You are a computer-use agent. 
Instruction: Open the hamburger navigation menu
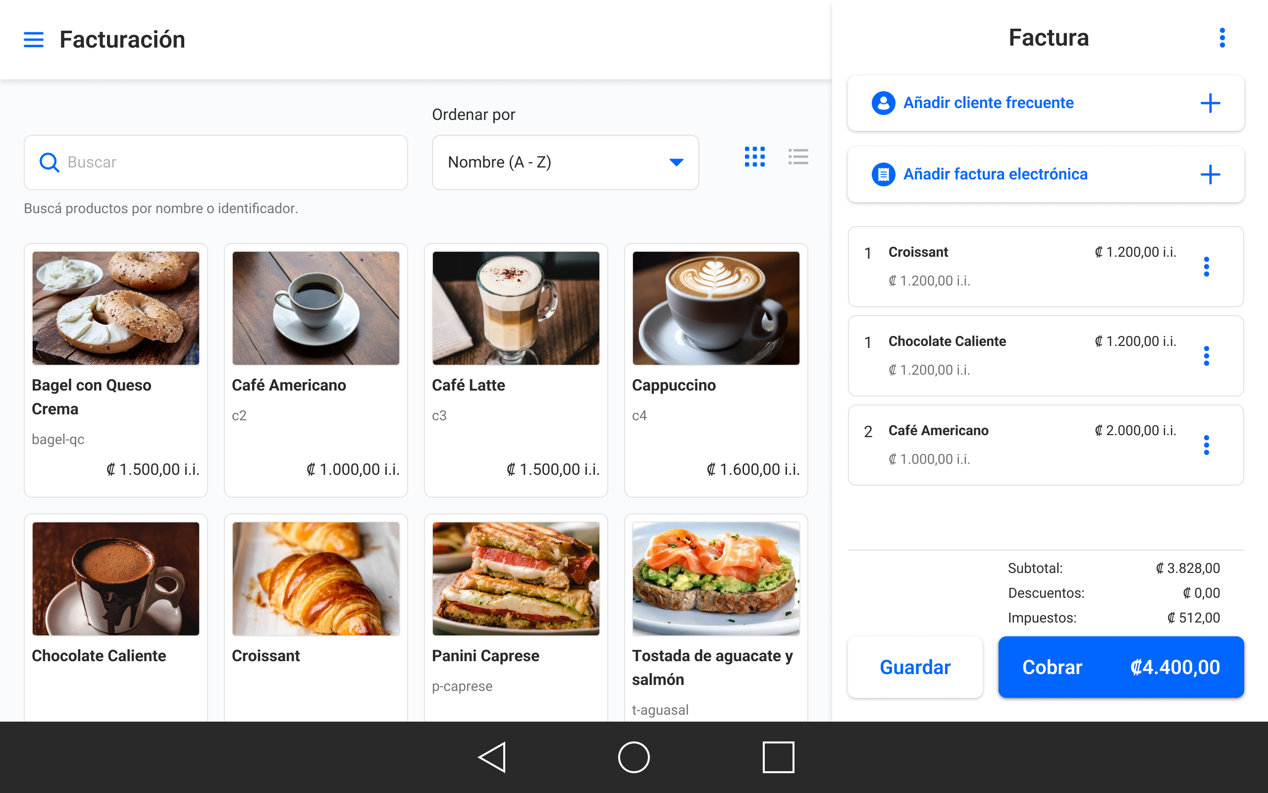tap(34, 39)
